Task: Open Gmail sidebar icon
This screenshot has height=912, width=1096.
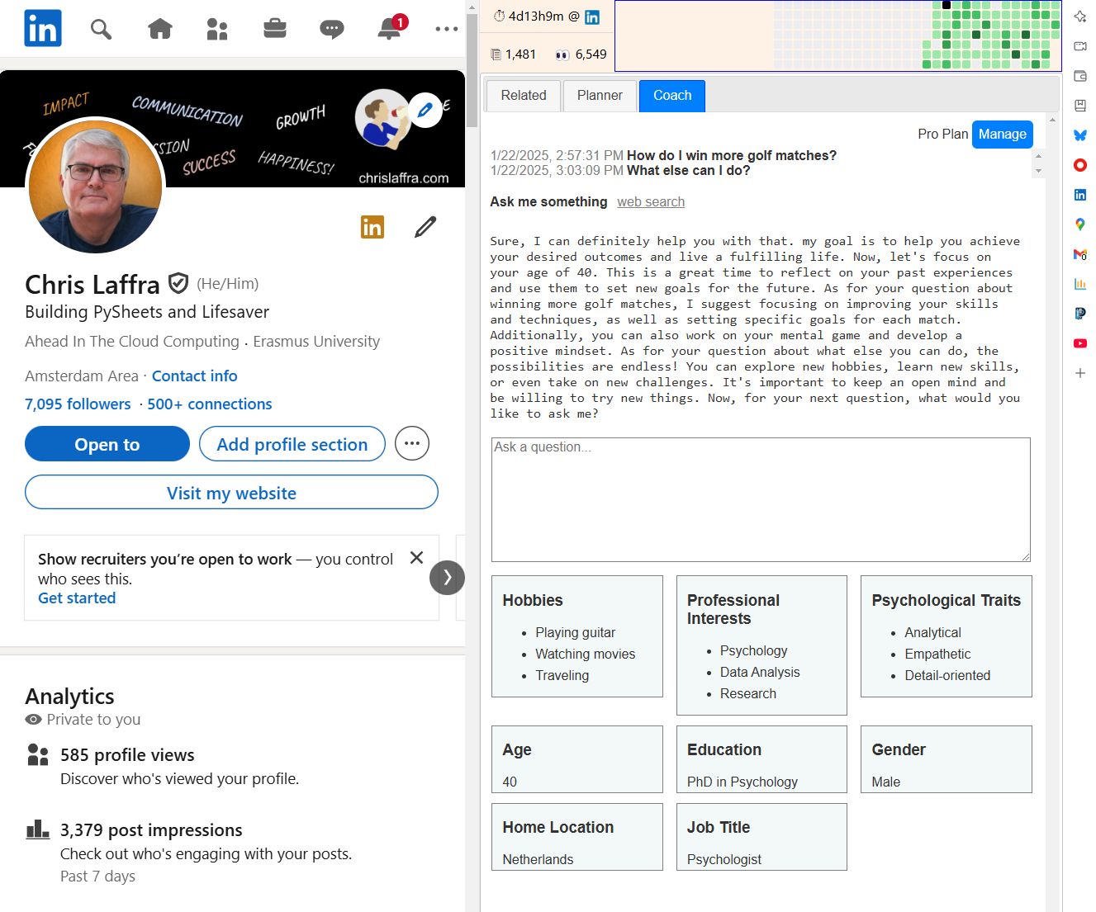Action: [1080, 254]
